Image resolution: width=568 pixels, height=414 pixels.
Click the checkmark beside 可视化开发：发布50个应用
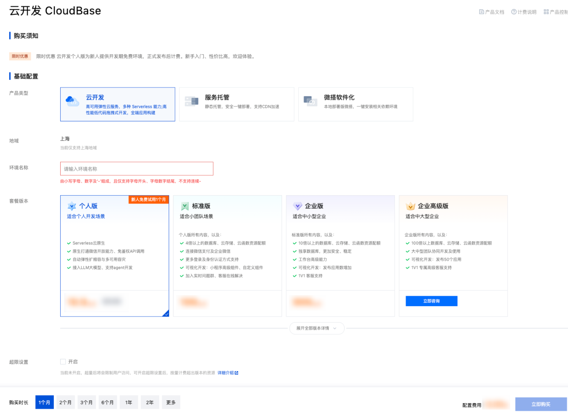click(408, 259)
